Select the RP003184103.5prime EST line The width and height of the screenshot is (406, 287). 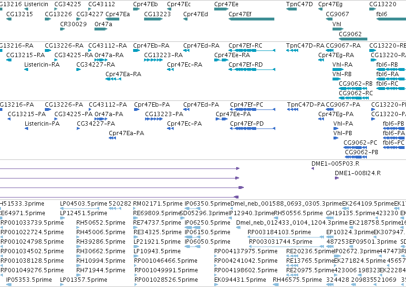[286, 237]
